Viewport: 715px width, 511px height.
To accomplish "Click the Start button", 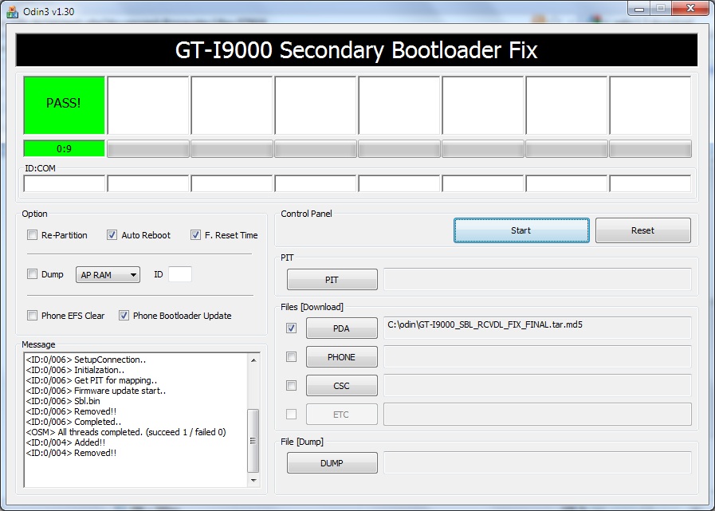I will (521, 230).
